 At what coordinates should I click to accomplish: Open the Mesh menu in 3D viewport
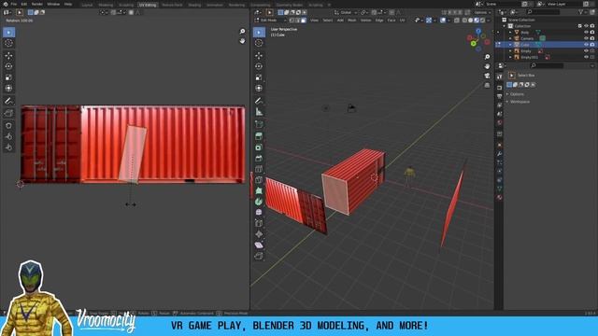coord(351,21)
